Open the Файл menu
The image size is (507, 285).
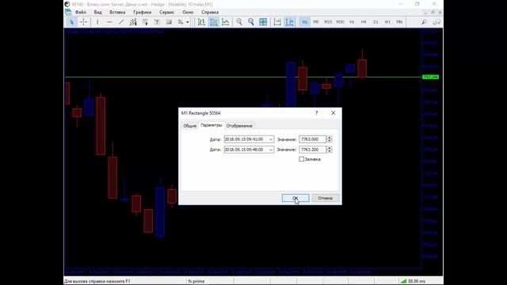click(x=81, y=13)
